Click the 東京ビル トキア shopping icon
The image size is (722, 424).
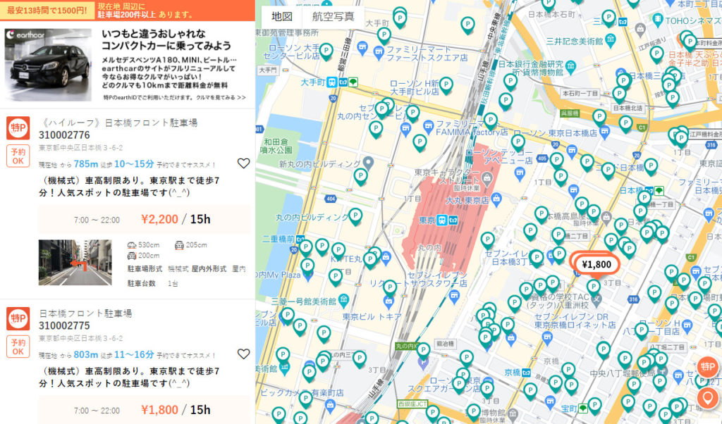[x=388, y=302]
